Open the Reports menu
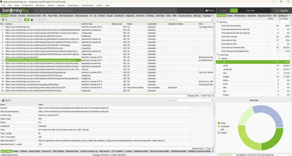292x156 pixels. (x=51, y=5)
